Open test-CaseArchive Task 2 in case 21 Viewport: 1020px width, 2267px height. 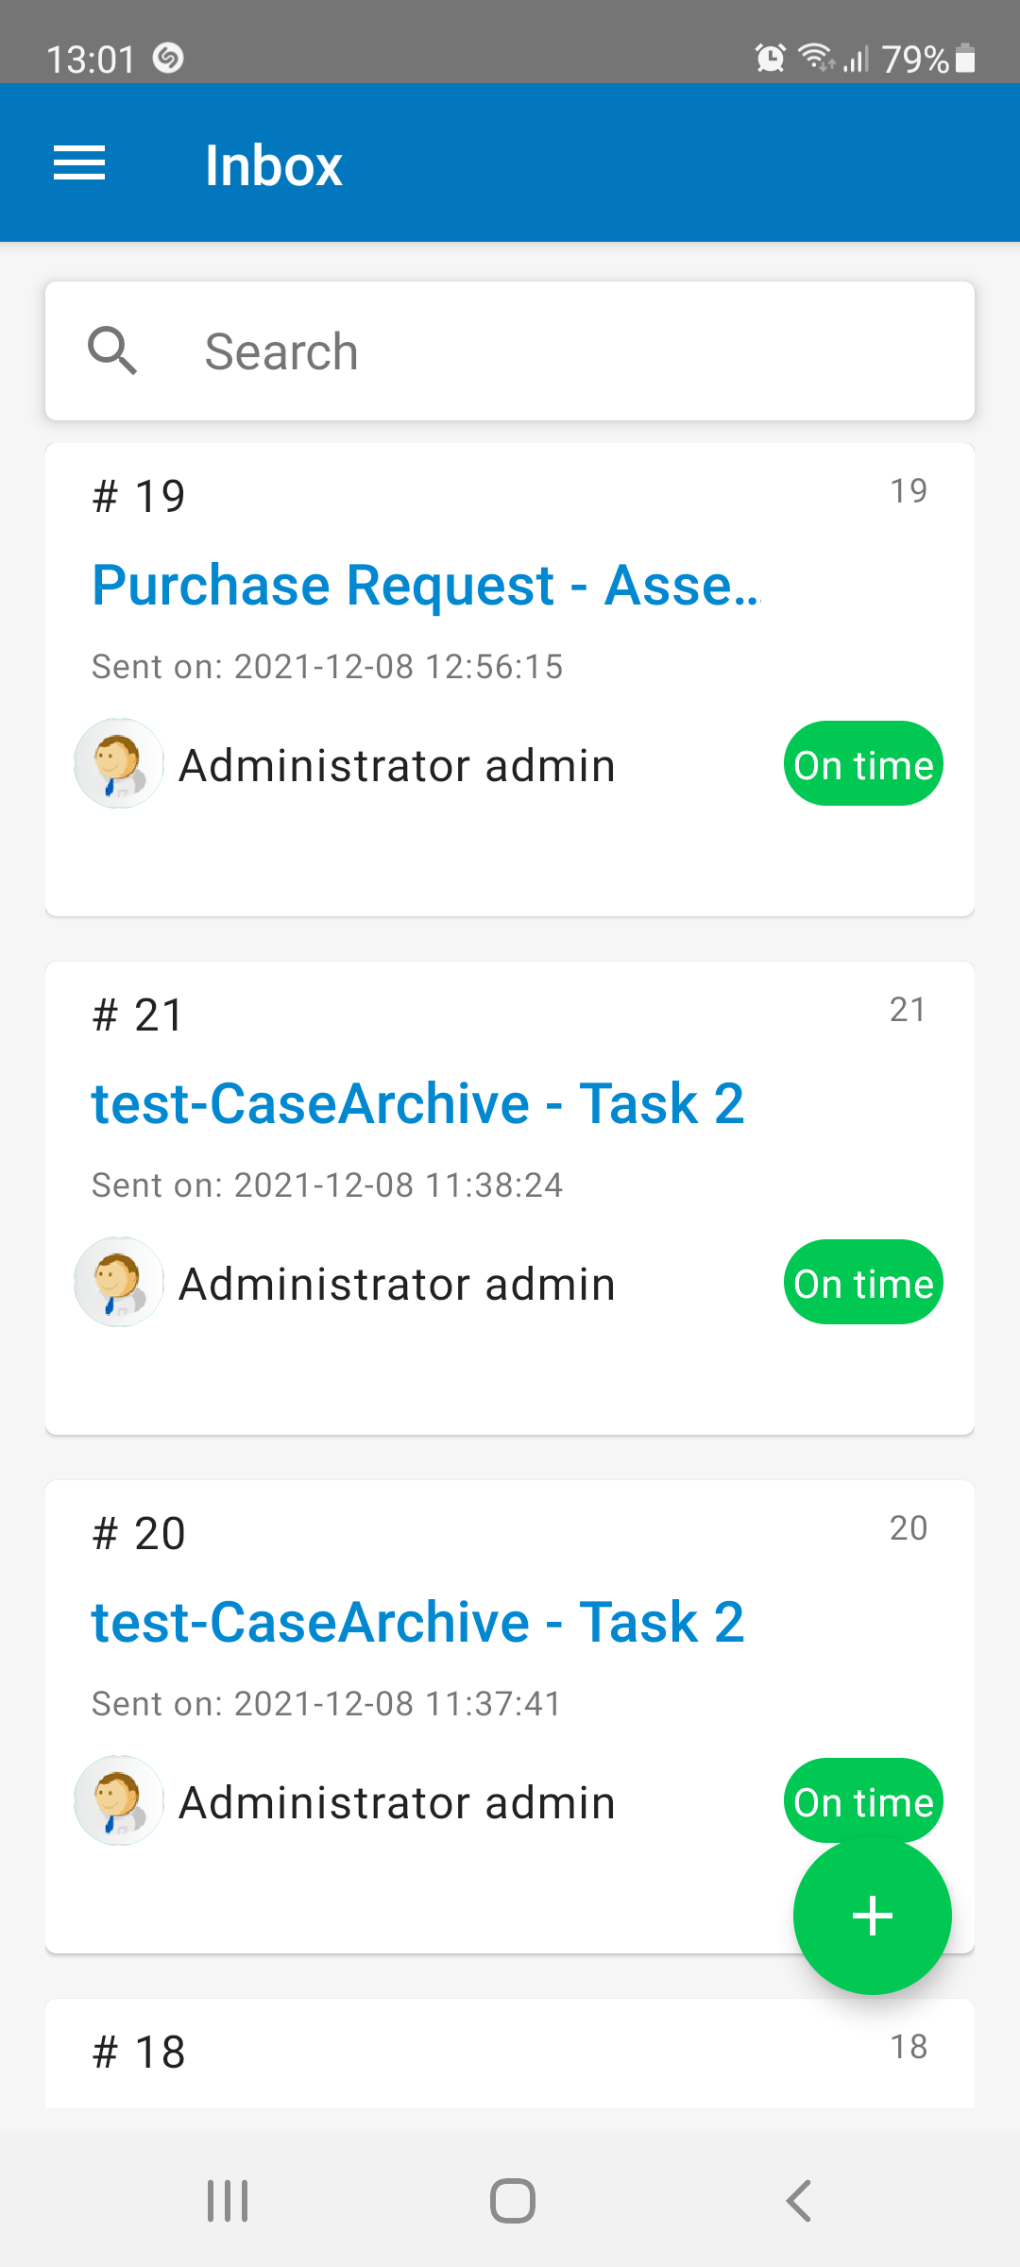[x=417, y=1103]
